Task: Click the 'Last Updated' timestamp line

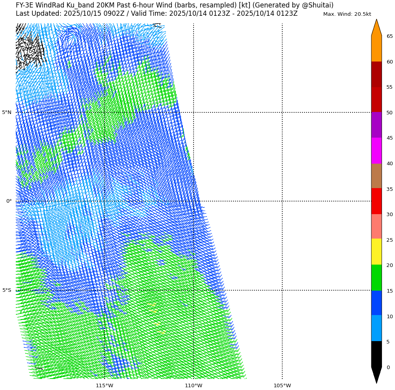Action: 157,14
